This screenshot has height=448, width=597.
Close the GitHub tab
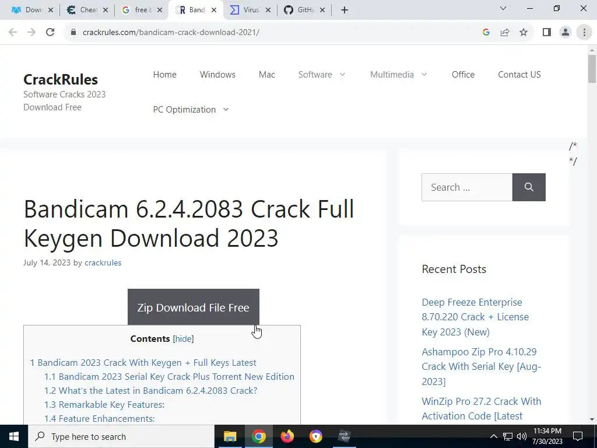tap(322, 10)
